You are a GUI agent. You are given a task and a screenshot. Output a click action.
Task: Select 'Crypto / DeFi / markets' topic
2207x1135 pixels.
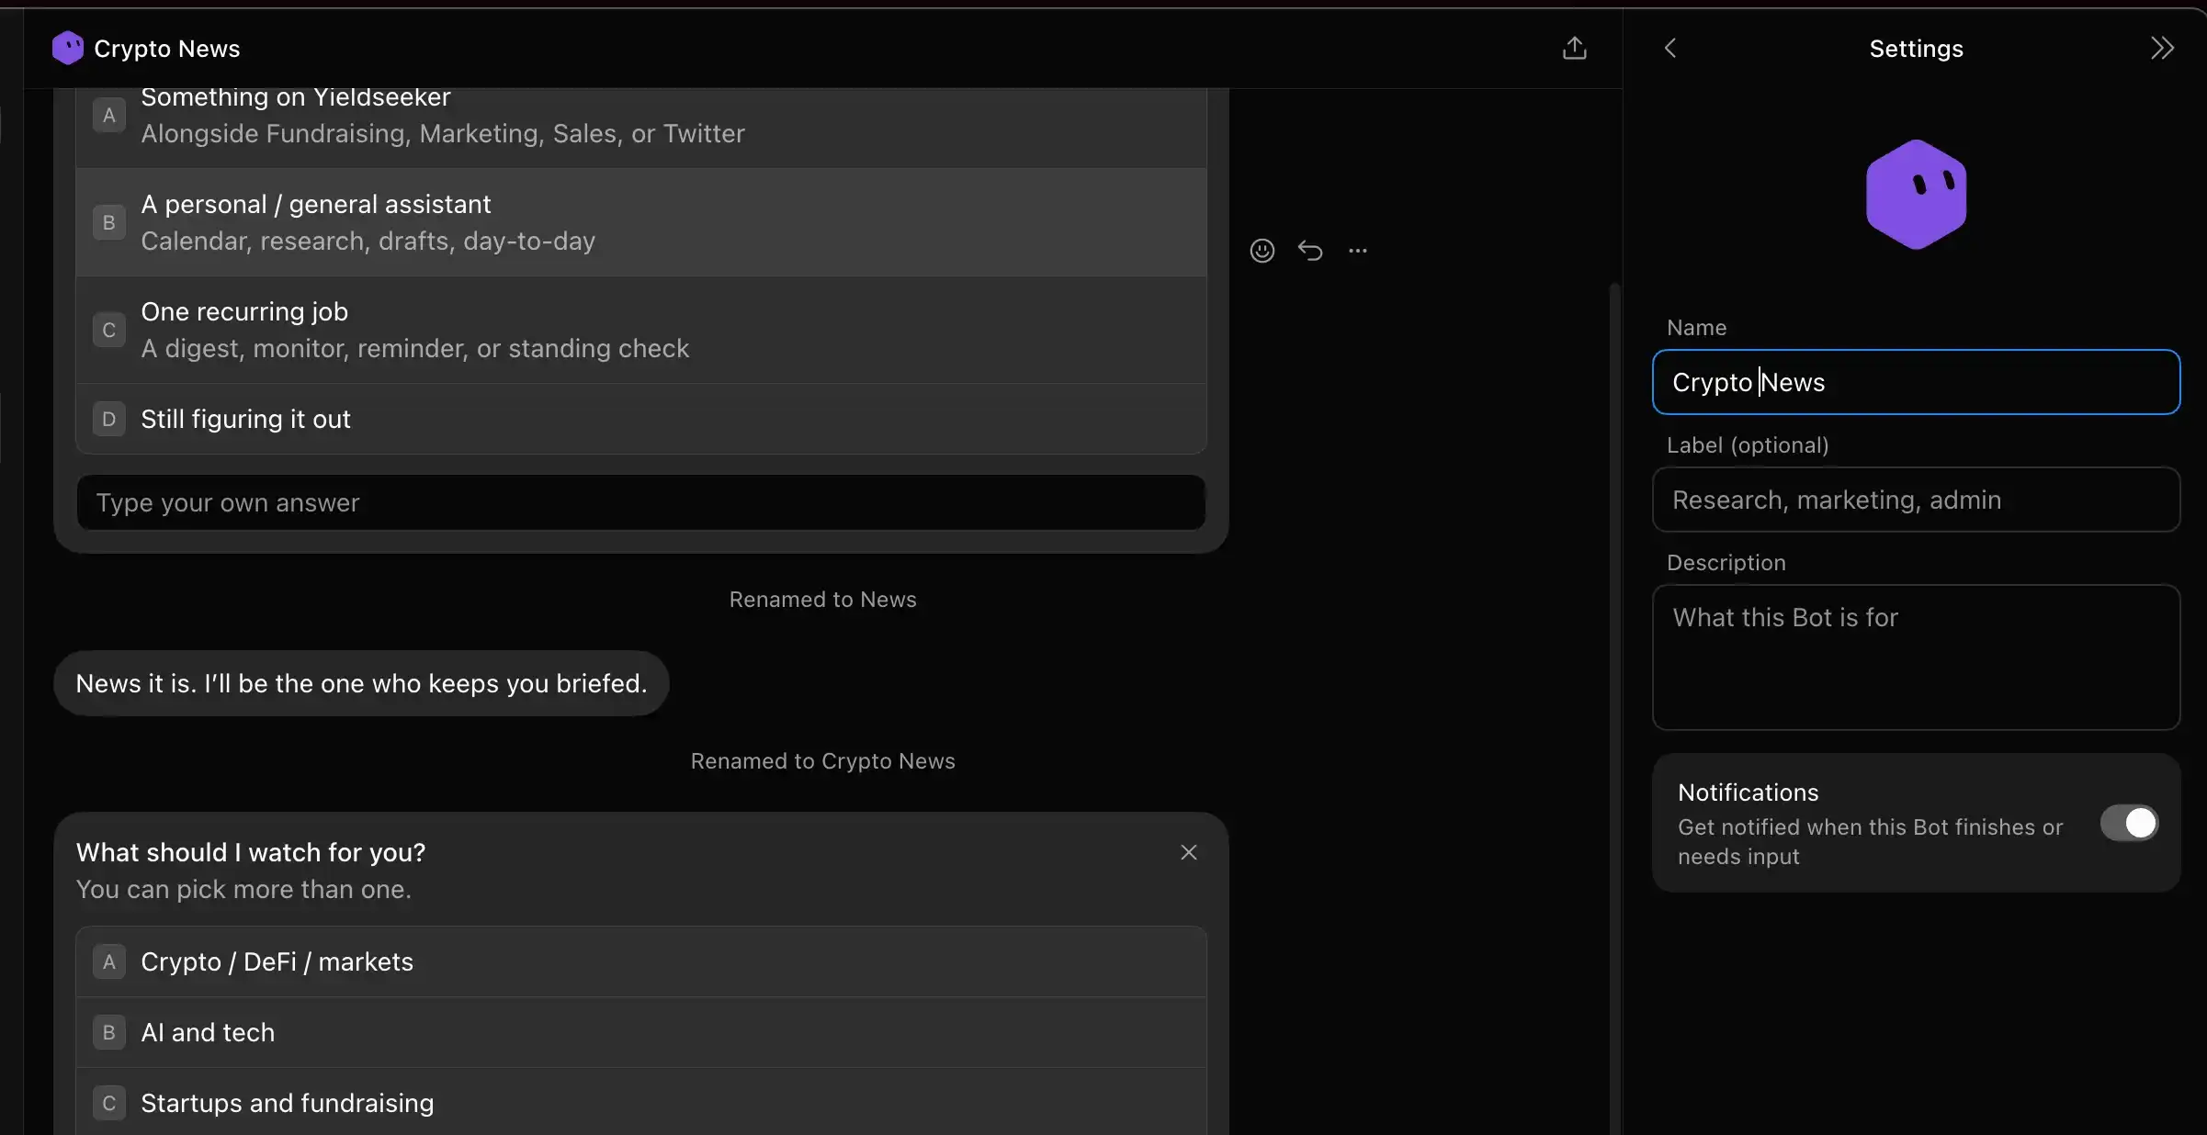click(x=640, y=961)
